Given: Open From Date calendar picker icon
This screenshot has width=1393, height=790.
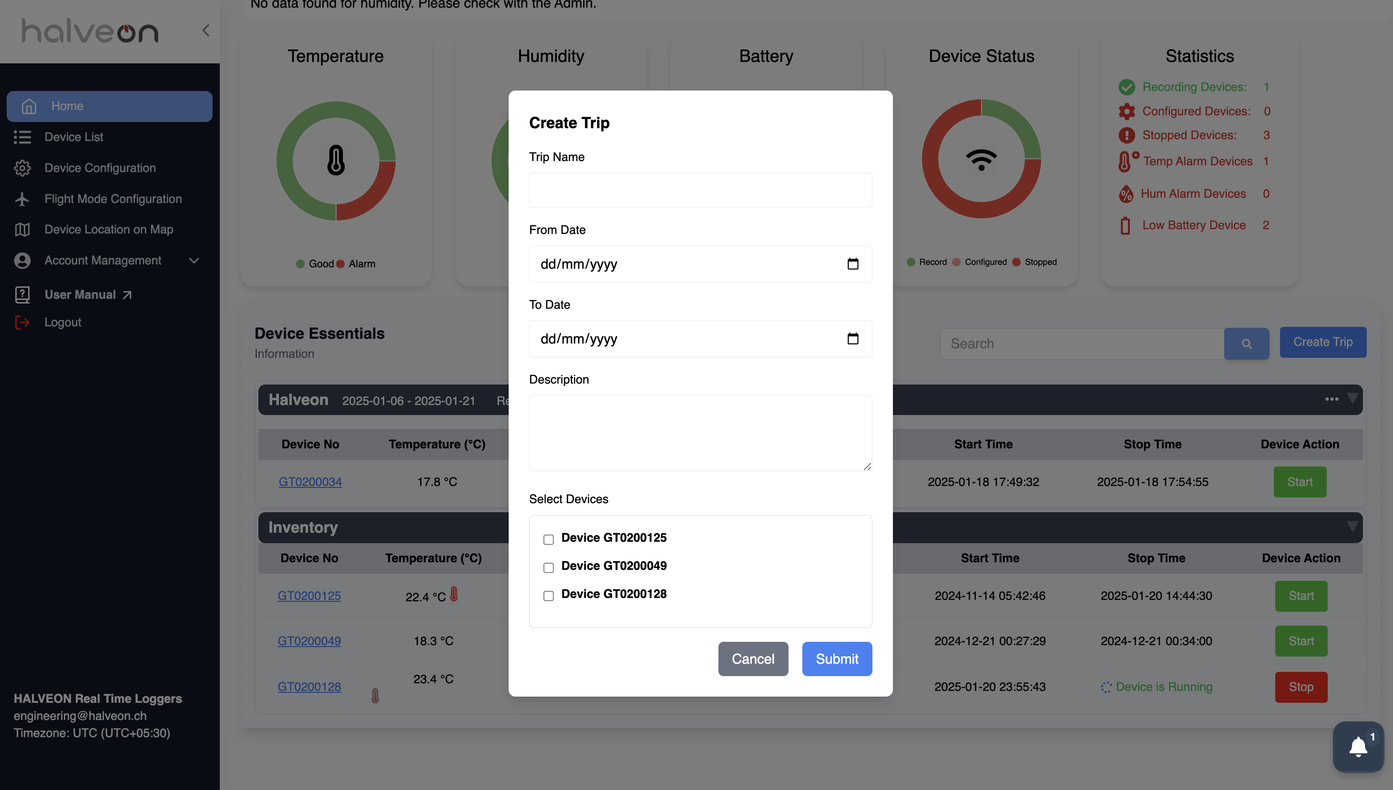Looking at the screenshot, I should point(853,264).
